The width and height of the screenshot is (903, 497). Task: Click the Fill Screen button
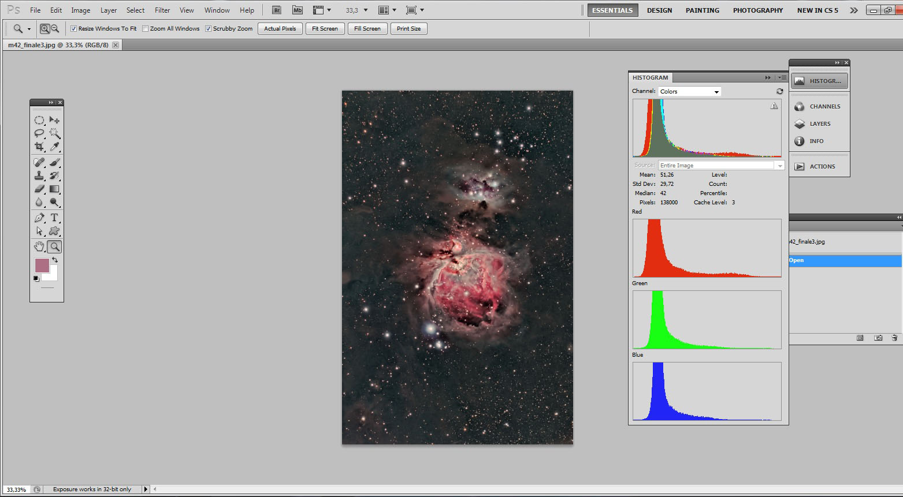coord(367,28)
